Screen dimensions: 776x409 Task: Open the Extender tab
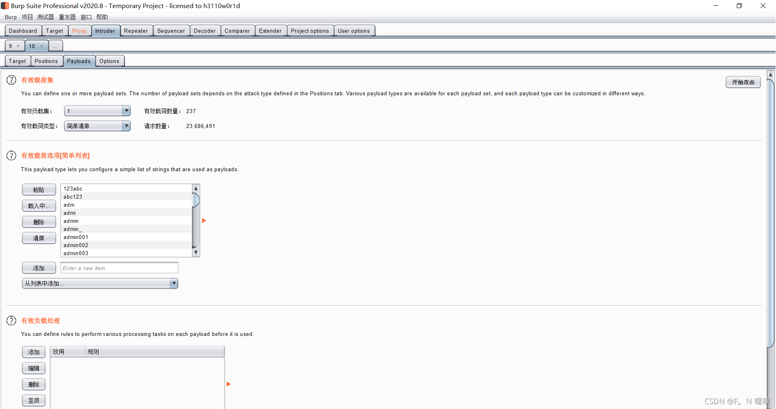[x=270, y=31]
